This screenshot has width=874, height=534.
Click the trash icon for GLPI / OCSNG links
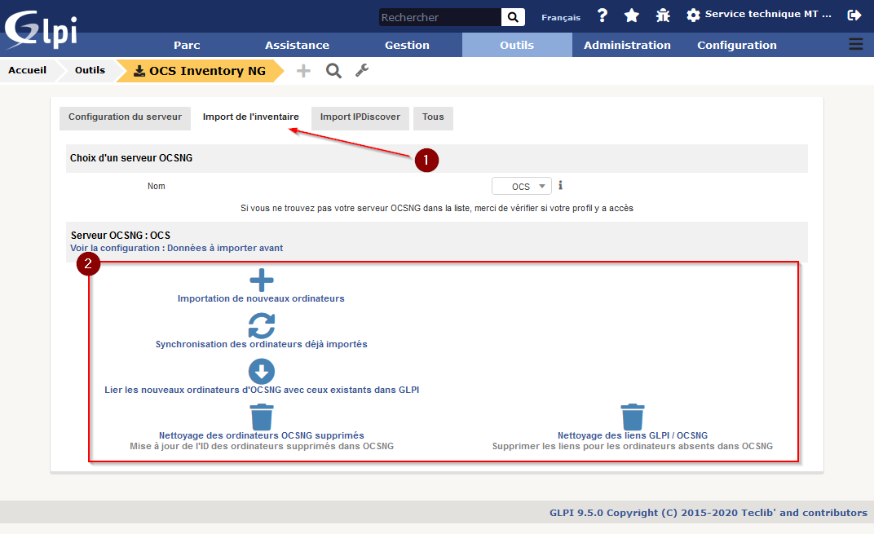click(x=633, y=417)
